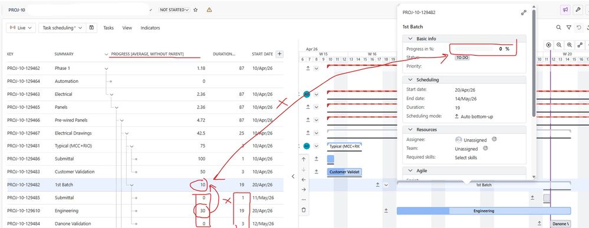Indent task with the right arrow
589x228 pixels.
304,189
